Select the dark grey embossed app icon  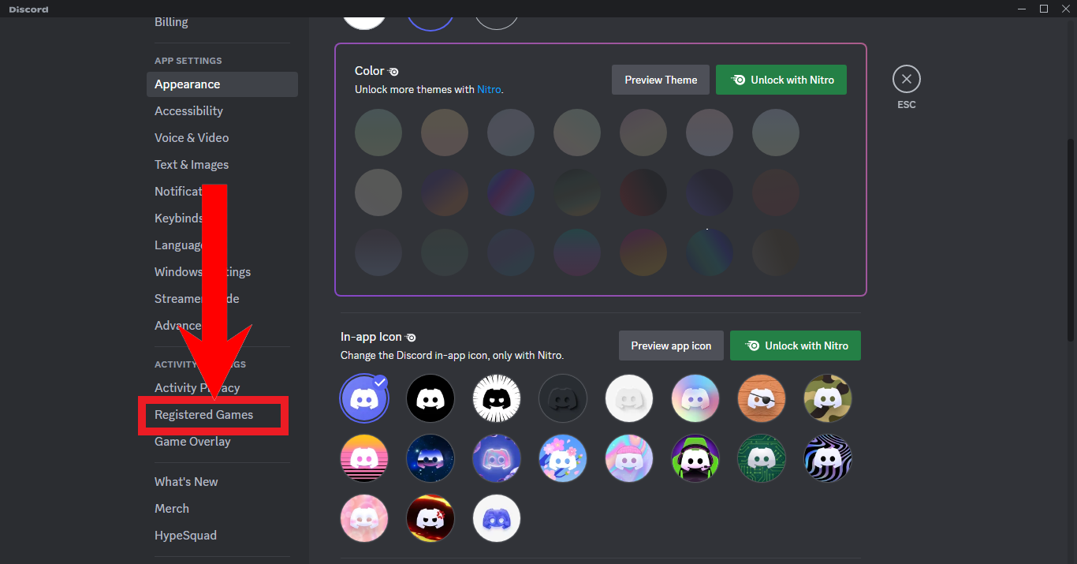click(x=563, y=398)
